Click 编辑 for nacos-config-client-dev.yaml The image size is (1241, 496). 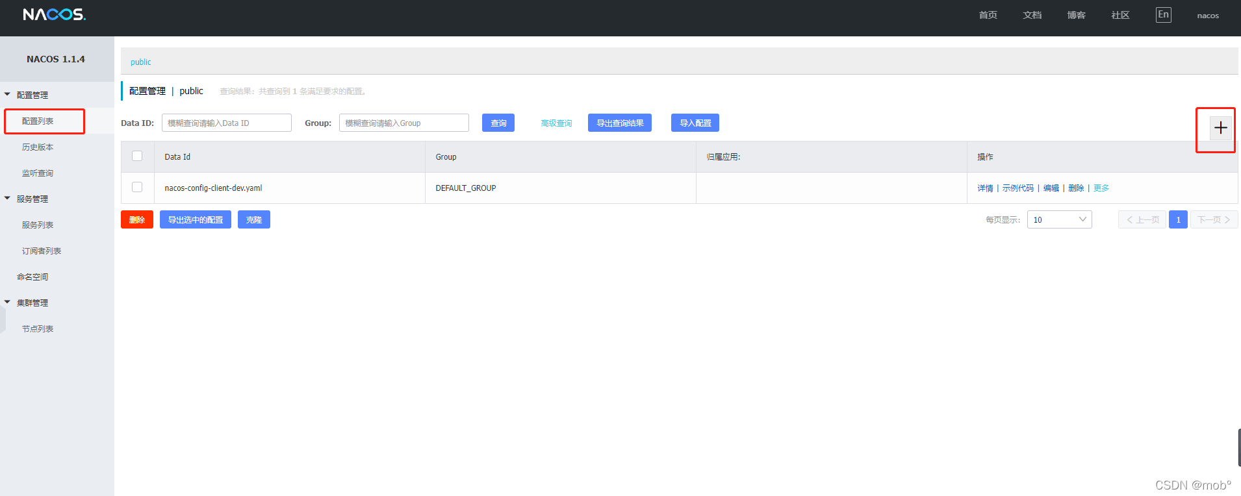(1051, 188)
